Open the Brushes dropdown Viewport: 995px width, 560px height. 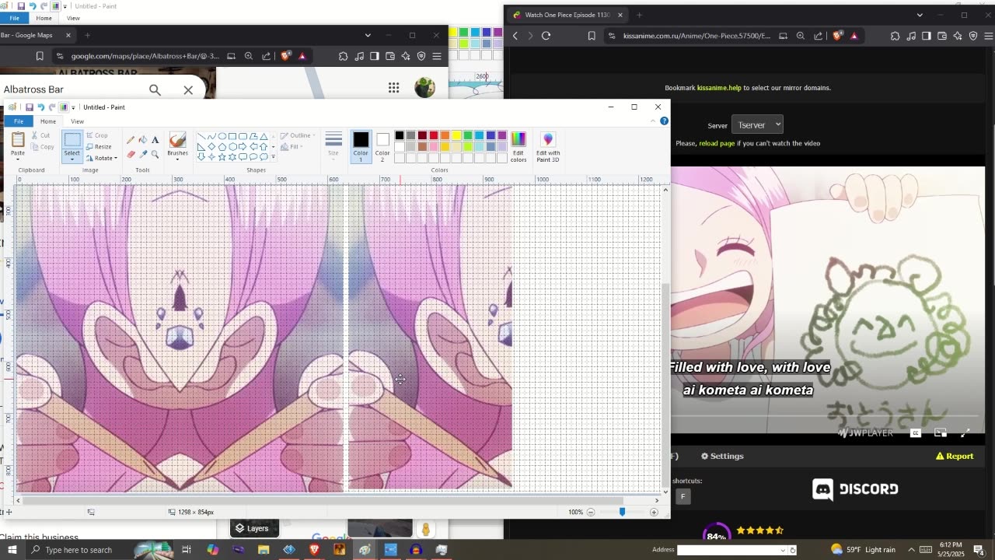tap(177, 159)
